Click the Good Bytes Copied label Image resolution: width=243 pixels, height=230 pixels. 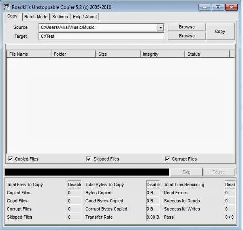[x=104, y=201]
